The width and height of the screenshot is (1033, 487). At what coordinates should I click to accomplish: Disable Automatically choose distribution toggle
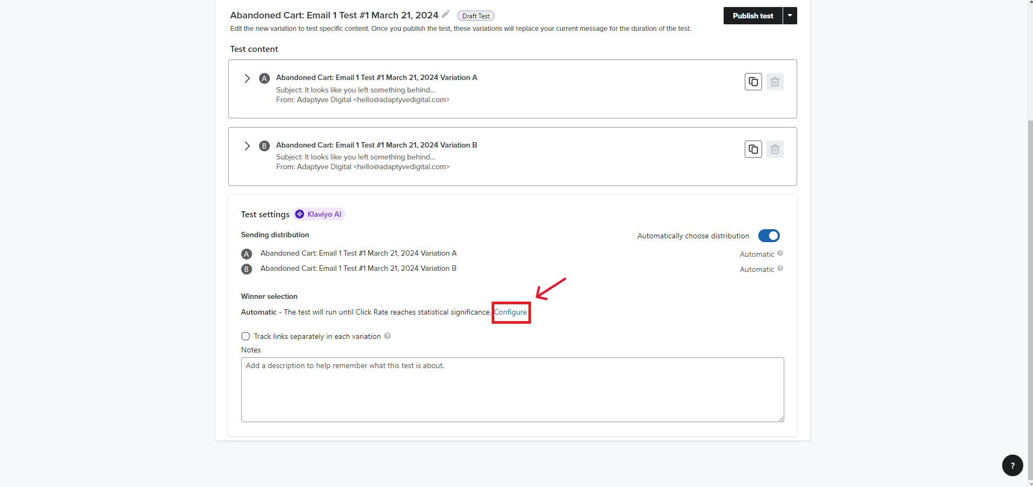pyautogui.click(x=769, y=236)
